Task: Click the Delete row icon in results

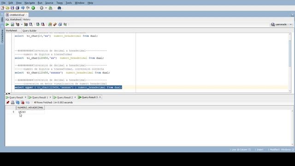Action: coord(23,102)
